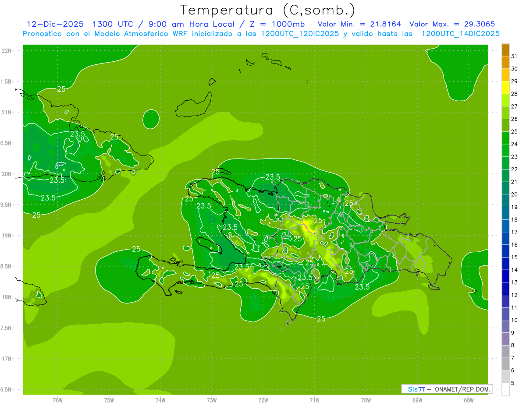526x406 pixels.
Task: Click the "1300 UTC" time label
Action: (x=114, y=24)
